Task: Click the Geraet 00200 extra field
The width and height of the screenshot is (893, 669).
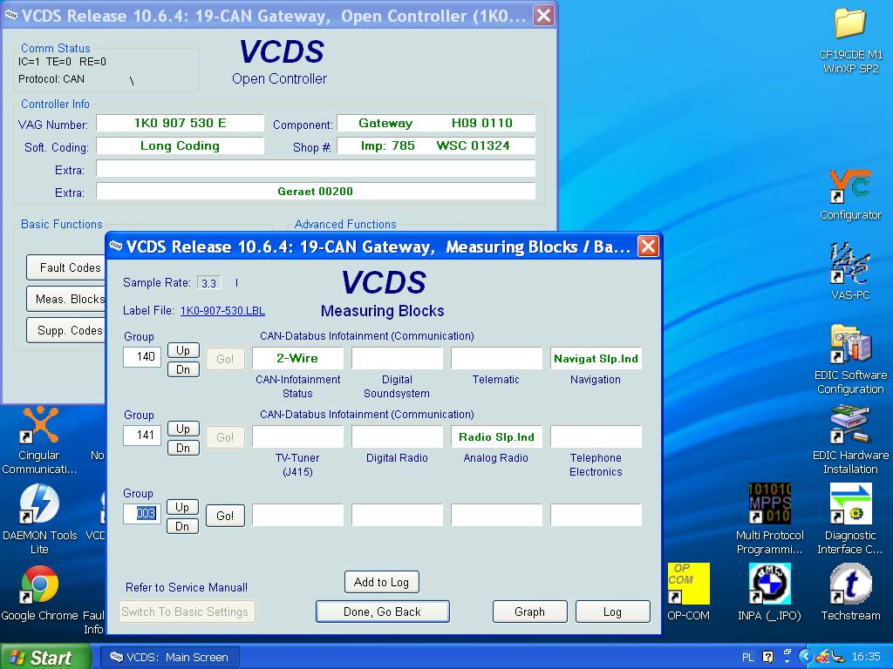Action: [x=316, y=191]
